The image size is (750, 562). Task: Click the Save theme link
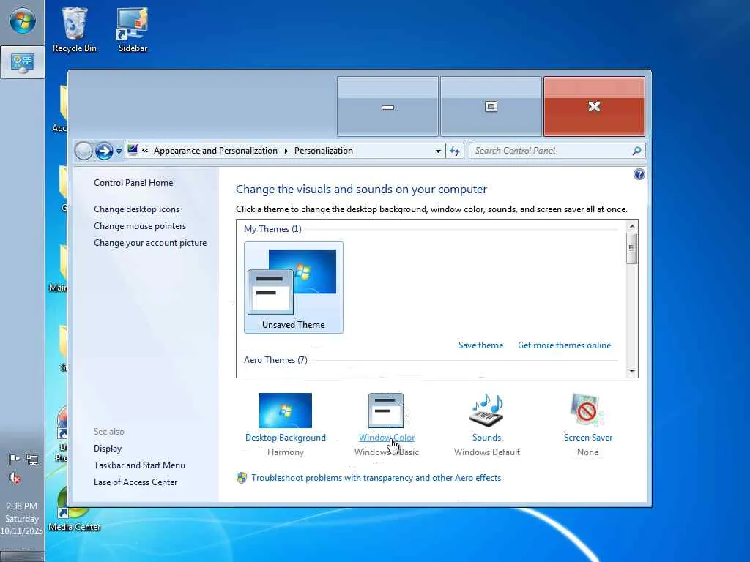point(480,345)
